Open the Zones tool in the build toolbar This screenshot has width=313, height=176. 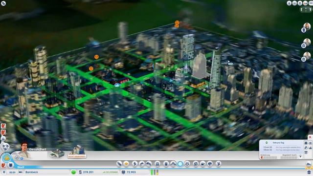pyautogui.click(x=126, y=164)
